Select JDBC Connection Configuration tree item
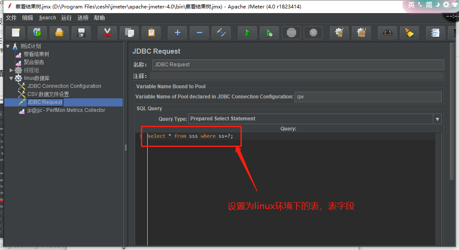This screenshot has width=459, height=250. (64, 86)
